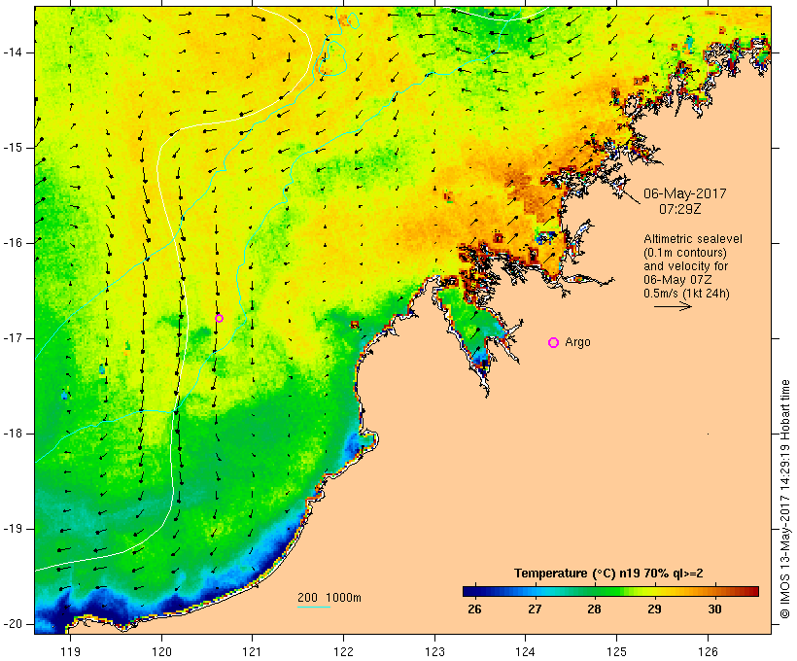The width and height of the screenshot is (797, 661).
Task: Click the dark blue end of the temperature colorbar
Action: [x=470, y=591]
